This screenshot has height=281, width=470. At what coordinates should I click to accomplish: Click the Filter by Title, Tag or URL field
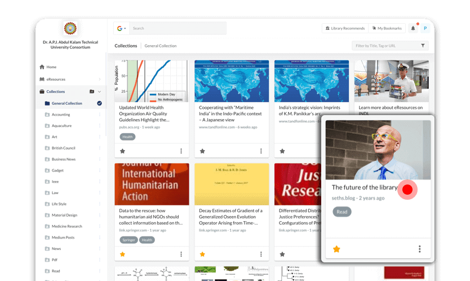point(385,46)
